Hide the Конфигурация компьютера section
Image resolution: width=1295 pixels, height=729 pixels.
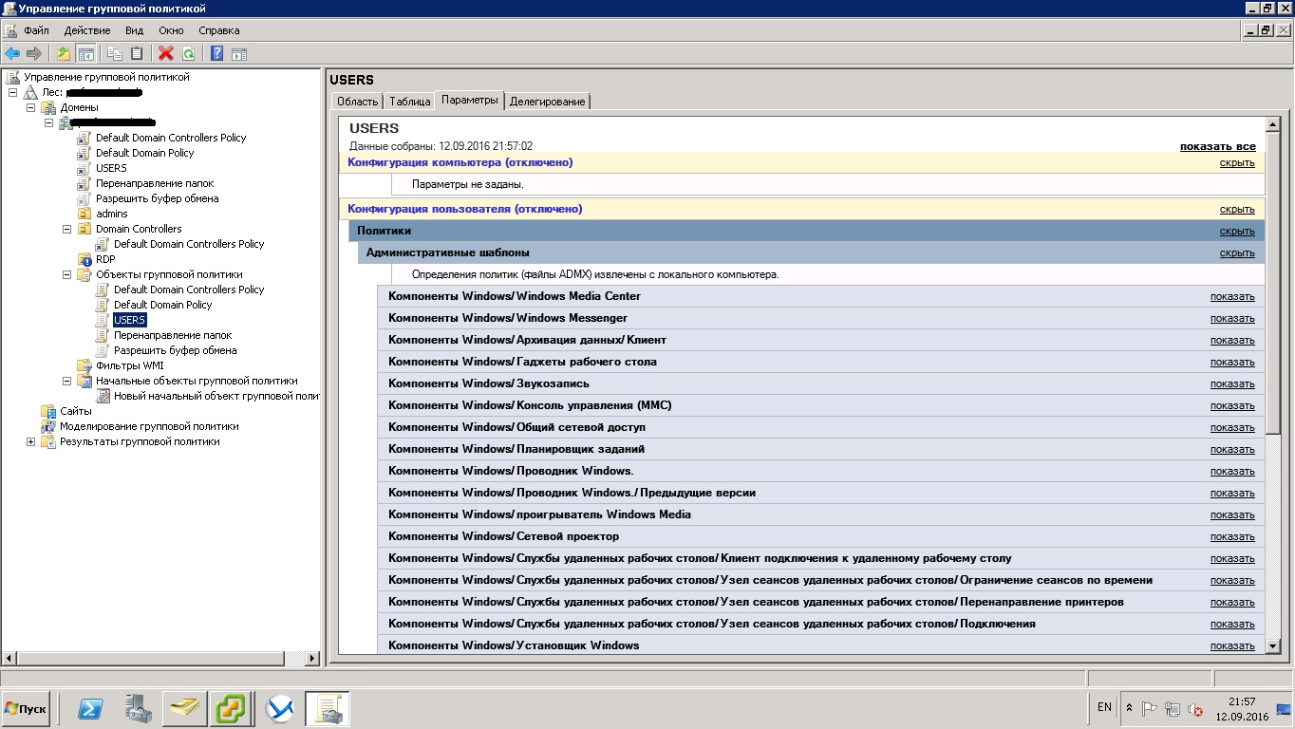[x=1237, y=163]
